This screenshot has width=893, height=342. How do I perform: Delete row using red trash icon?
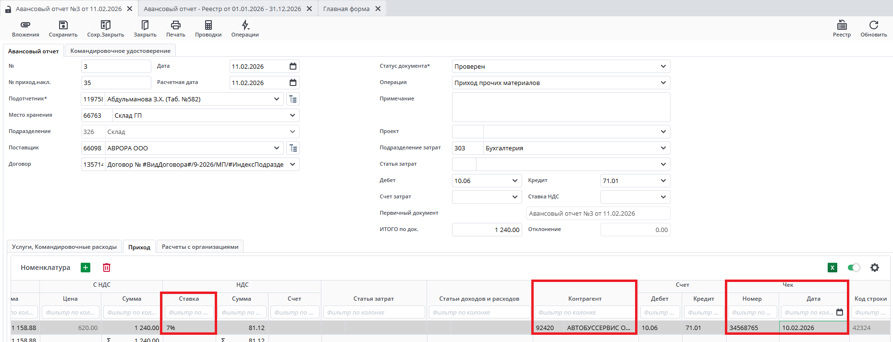[107, 268]
